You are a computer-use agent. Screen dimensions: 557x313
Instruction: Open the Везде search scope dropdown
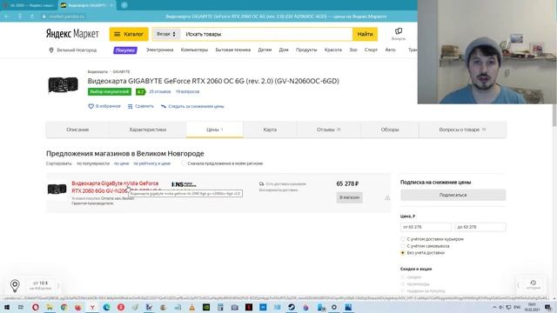[166, 34]
